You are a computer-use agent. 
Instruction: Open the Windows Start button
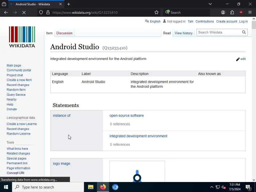coord(6,187)
